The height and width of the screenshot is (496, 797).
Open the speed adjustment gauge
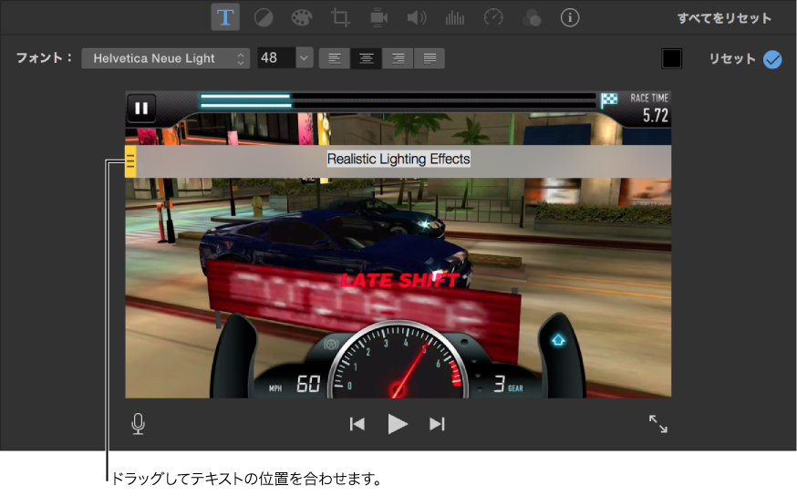(x=493, y=18)
